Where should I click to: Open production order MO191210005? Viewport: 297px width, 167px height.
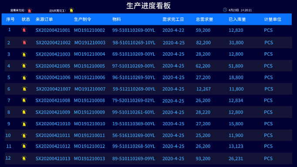[x=89, y=66]
